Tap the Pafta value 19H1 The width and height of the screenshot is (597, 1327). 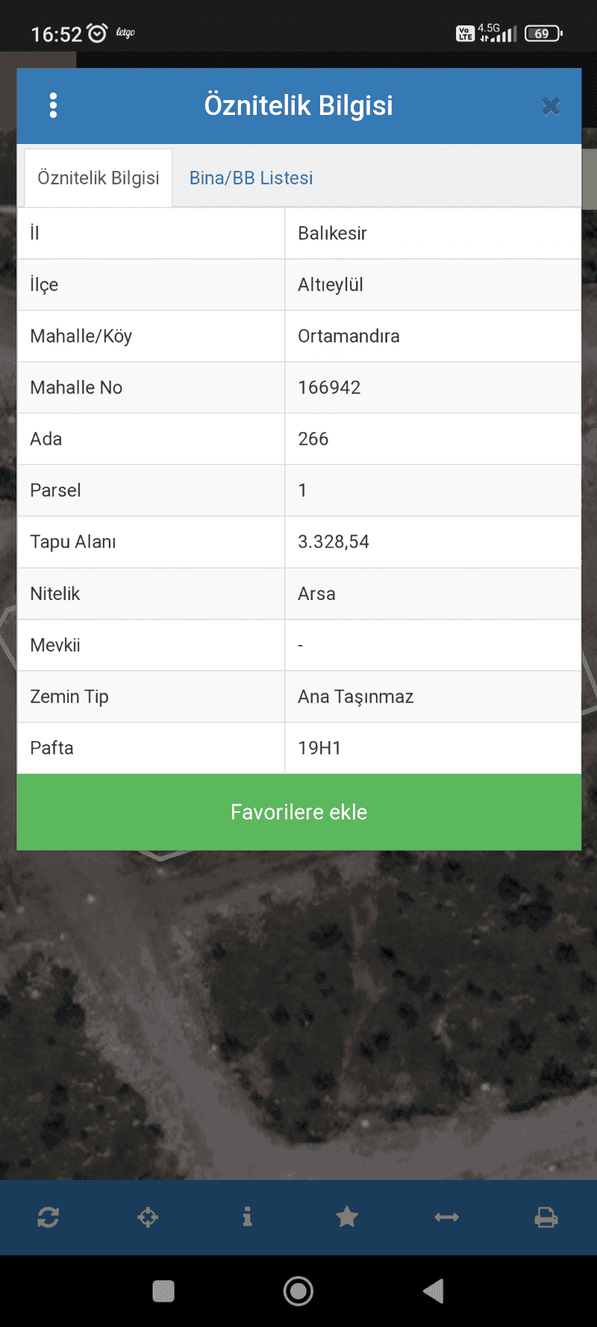point(319,748)
